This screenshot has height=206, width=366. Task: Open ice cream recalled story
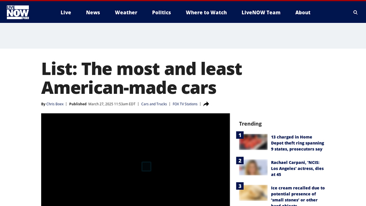coord(298,196)
